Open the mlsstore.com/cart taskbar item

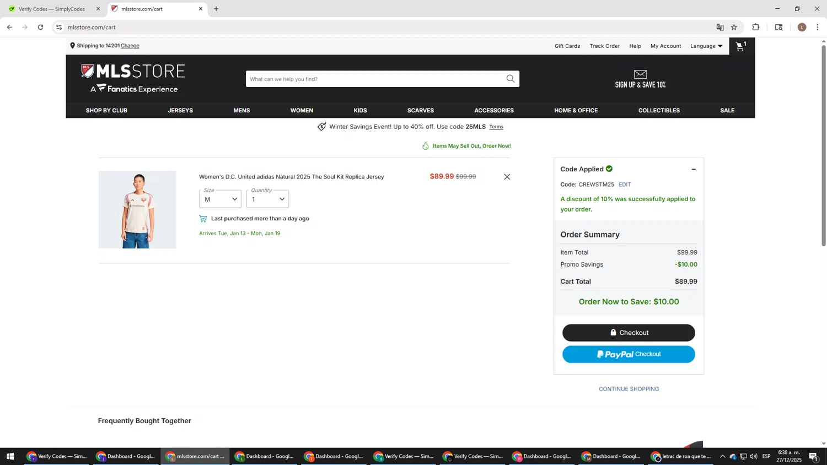point(195,456)
